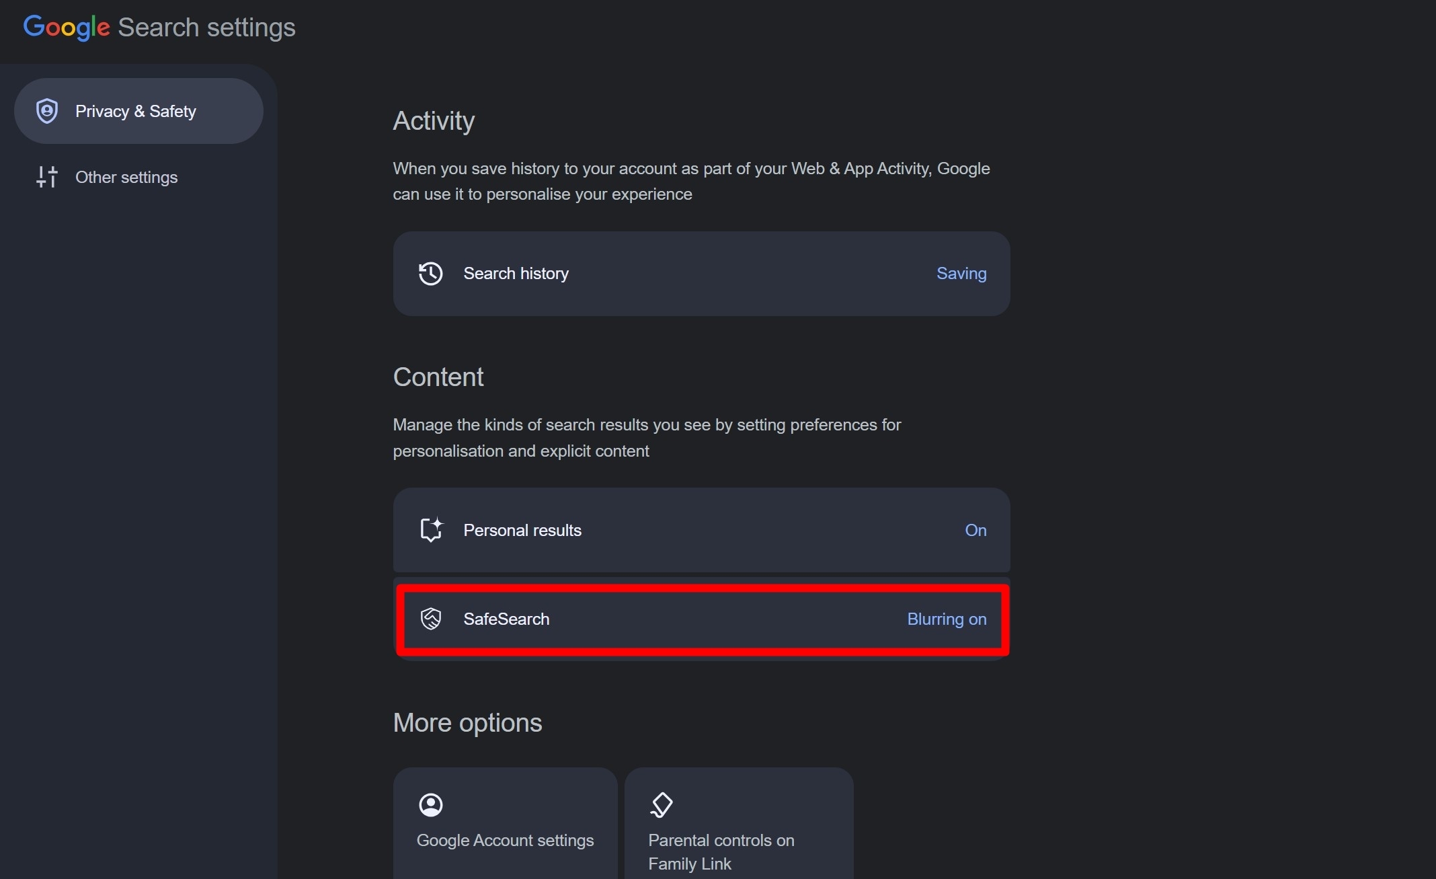Screen dimensions: 1436x879
Task: Click the Saving status link
Action: coord(961,274)
